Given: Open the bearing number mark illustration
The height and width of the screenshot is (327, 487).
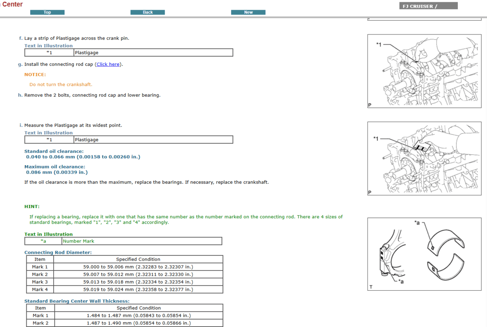Looking at the screenshot, I should pyautogui.click(x=424, y=254).
